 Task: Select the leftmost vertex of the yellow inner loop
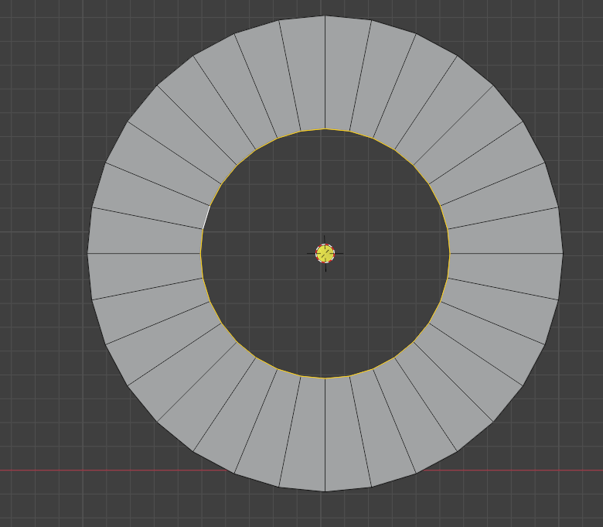point(201,253)
